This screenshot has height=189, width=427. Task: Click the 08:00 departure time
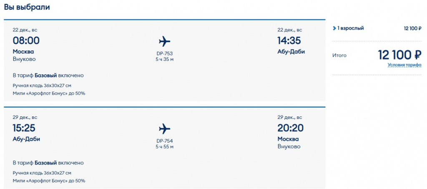[x=26, y=41]
